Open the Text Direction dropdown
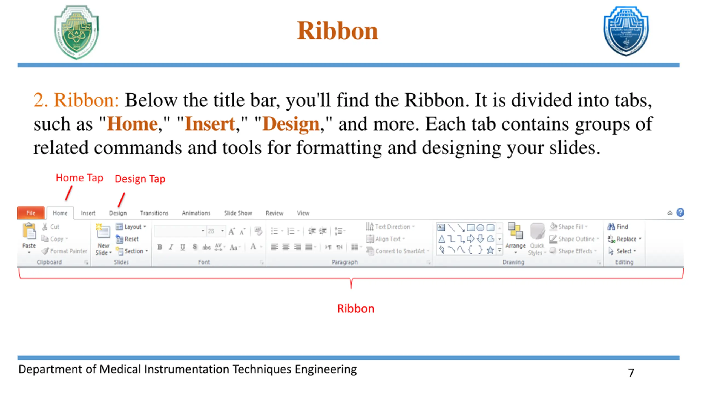The image size is (701, 394). click(390, 227)
